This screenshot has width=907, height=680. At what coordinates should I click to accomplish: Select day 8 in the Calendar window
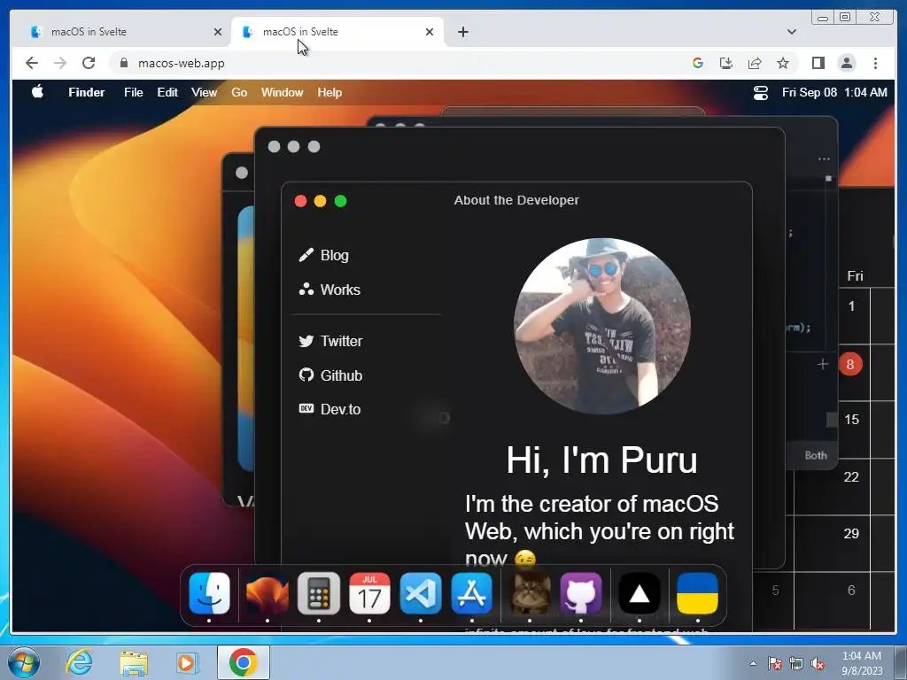(849, 364)
